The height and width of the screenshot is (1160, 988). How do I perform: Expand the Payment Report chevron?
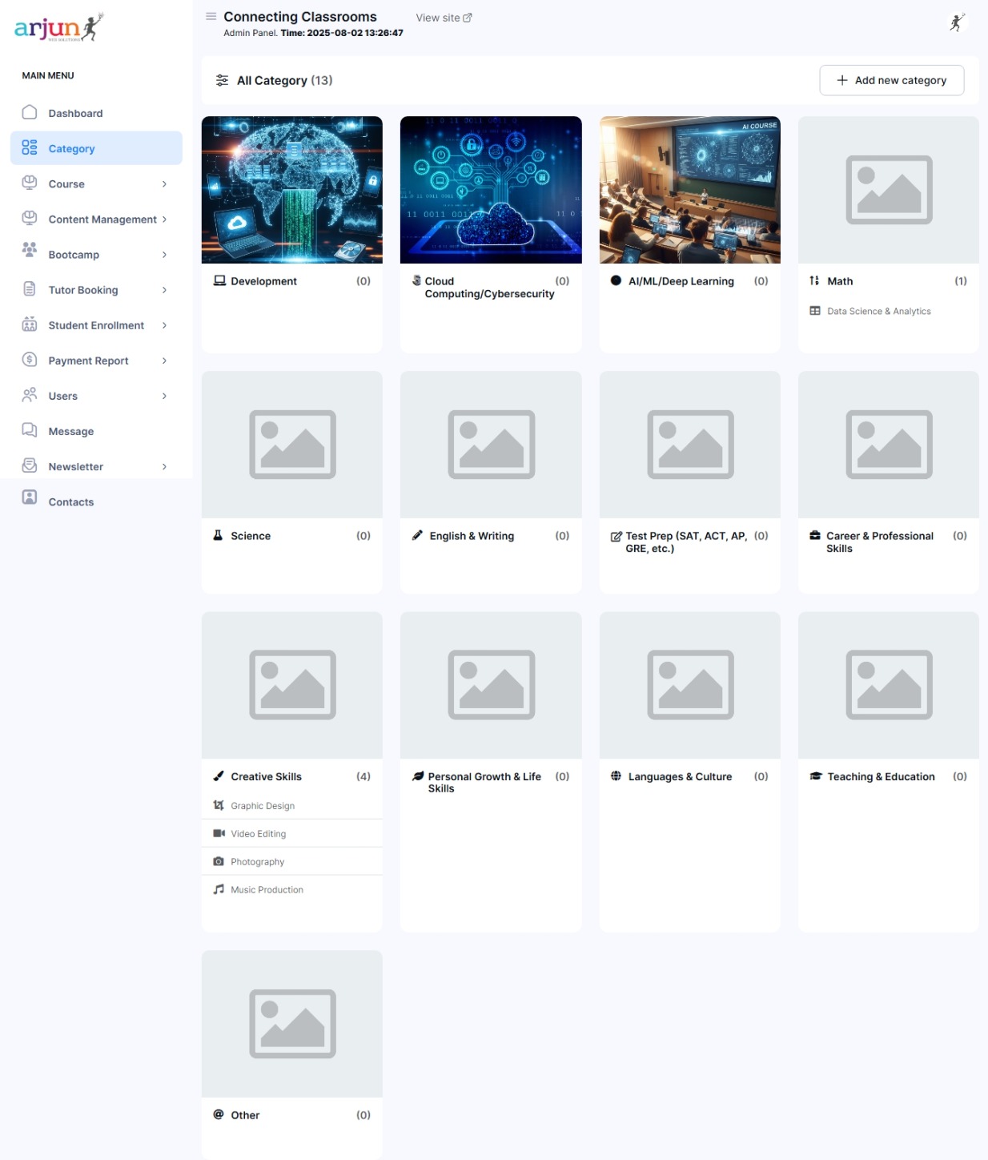click(164, 360)
